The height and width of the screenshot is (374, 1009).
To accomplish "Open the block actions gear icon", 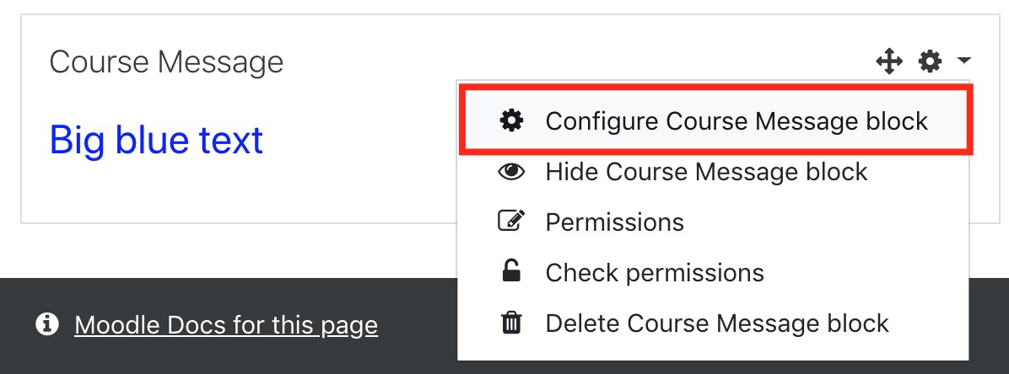I will (x=930, y=61).
